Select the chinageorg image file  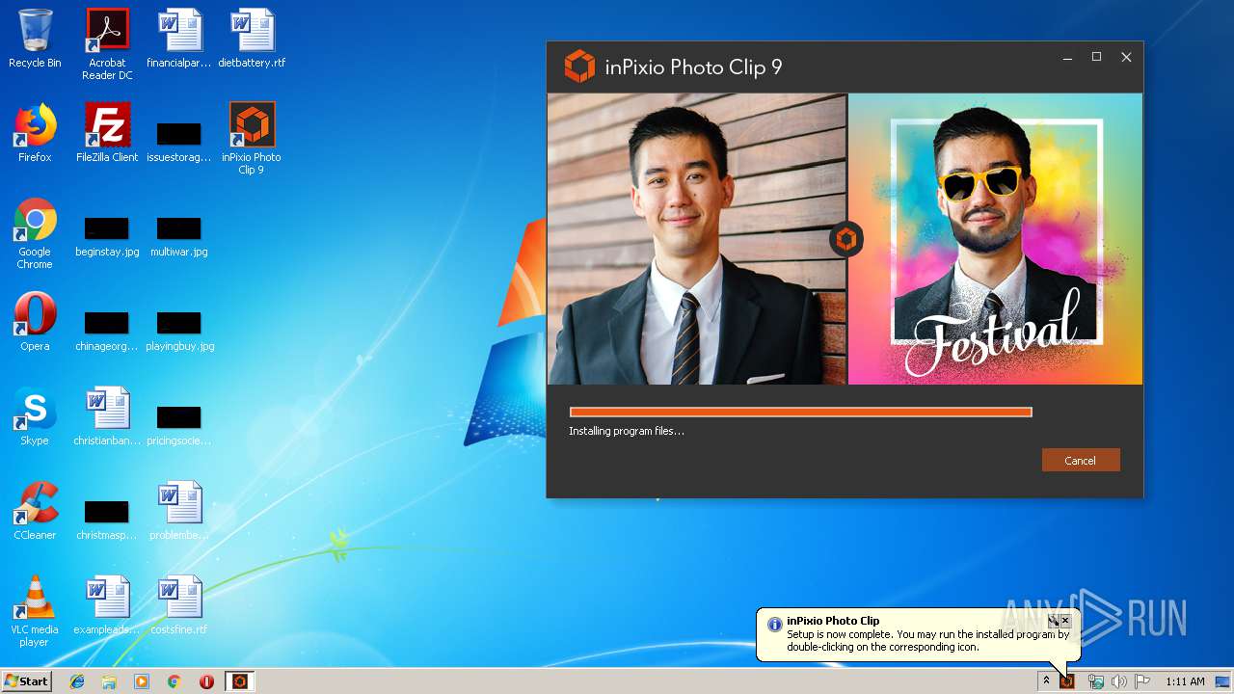pyautogui.click(x=107, y=330)
